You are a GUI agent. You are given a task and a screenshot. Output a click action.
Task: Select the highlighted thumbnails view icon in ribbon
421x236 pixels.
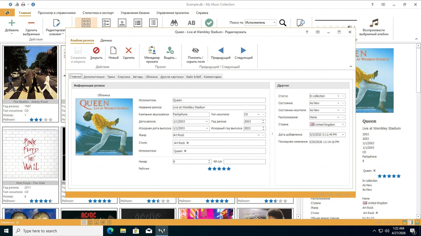pos(86,23)
